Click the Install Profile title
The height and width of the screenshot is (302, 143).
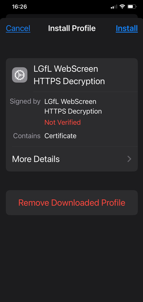[72, 28]
